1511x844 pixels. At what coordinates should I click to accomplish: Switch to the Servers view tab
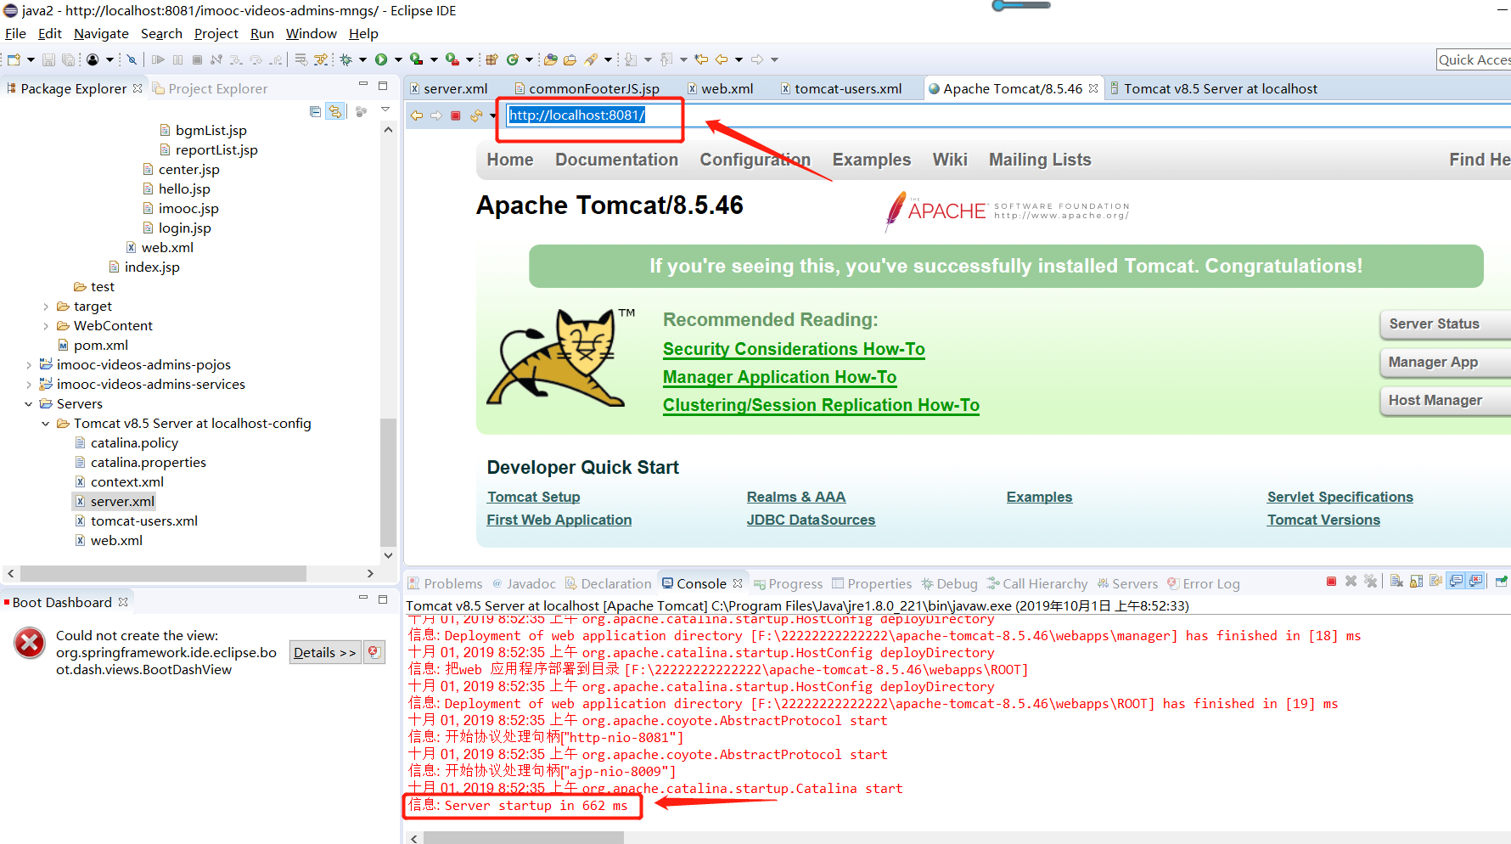(x=1127, y=583)
